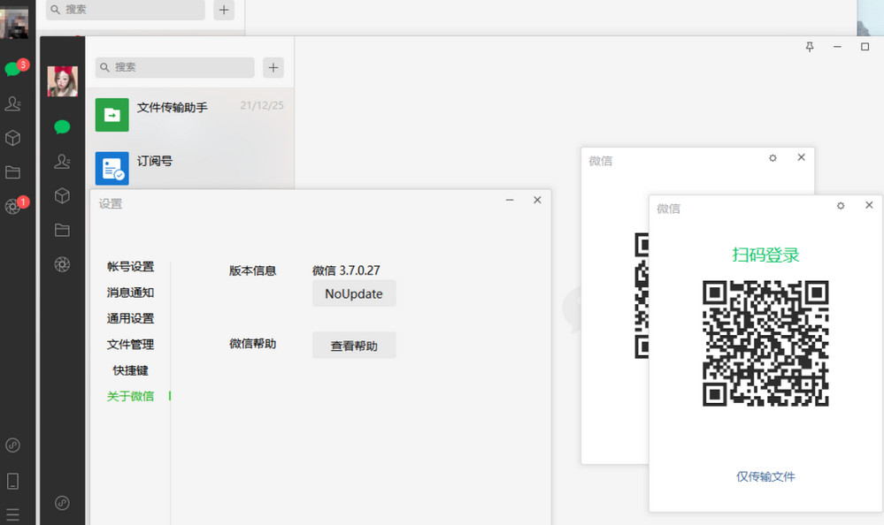Click profile avatar in front WeChat window
The width and height of the screenshot is (884, 525).
(63, 81)
